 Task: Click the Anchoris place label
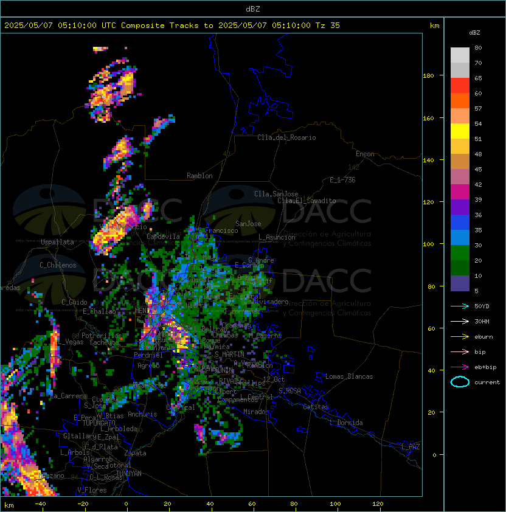coord(142,414)
